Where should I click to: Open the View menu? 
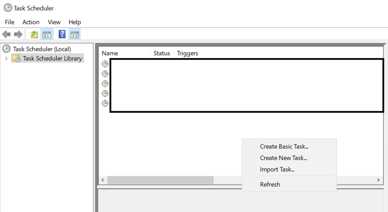pyautogui.click(x=54, y=22)
